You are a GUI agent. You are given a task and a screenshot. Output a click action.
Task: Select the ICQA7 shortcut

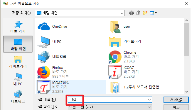tap(123, 72)
